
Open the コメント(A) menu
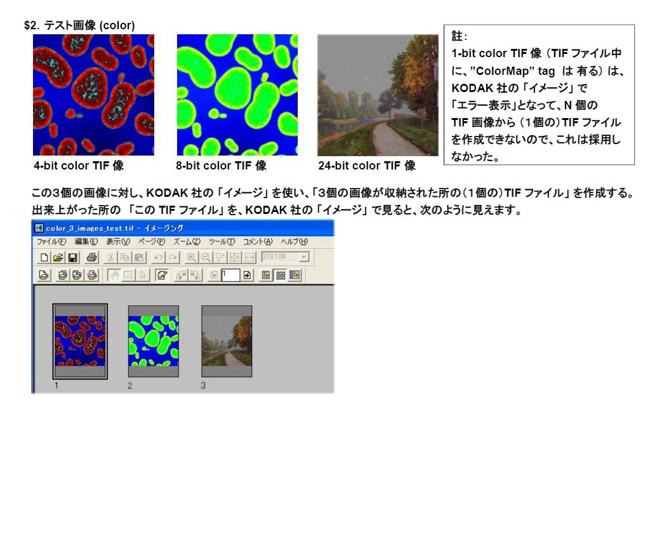258,242
